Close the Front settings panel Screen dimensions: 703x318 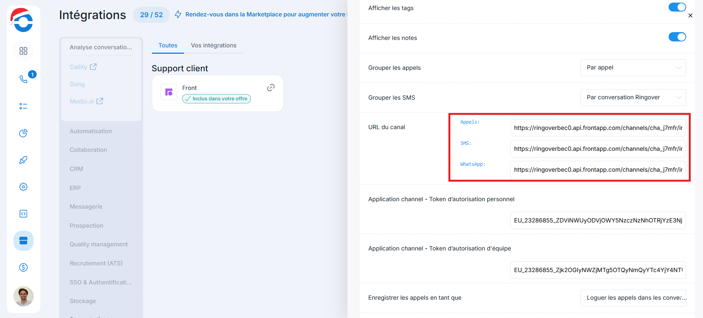click(x=690, y=16)
